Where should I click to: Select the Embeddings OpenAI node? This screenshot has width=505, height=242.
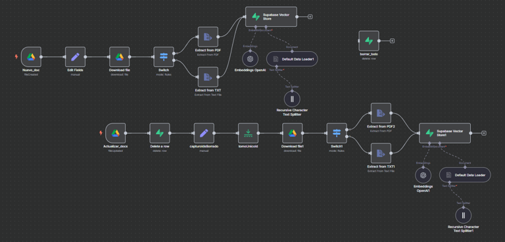coord(251,59)
